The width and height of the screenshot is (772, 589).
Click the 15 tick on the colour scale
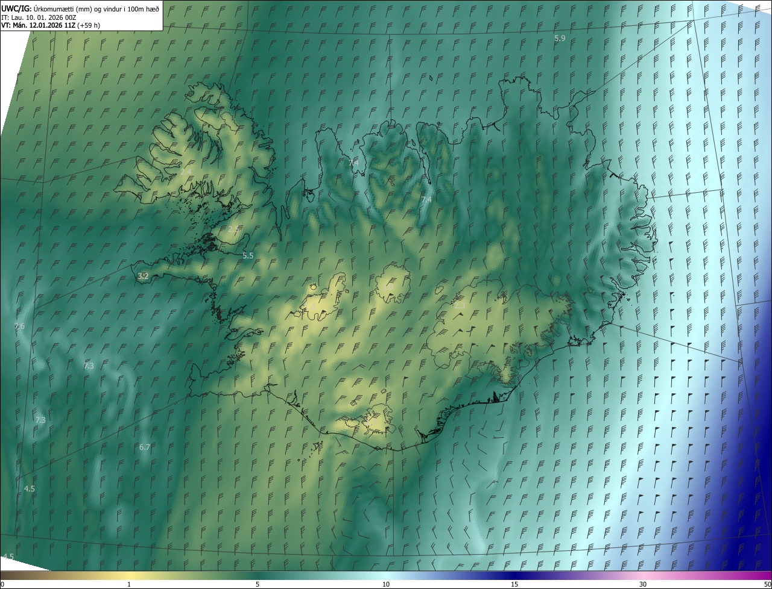pyautogui.click(x=514, y=585)
